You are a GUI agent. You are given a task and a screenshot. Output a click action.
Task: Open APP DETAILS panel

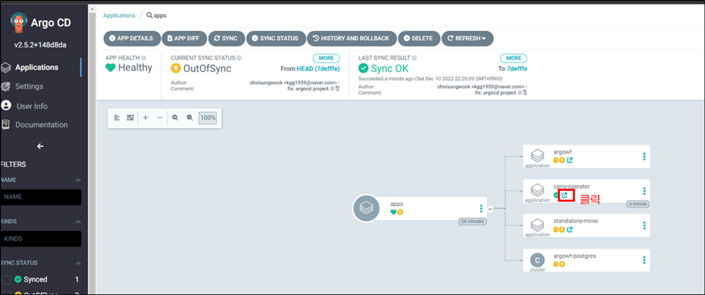[x=132, y=38]
